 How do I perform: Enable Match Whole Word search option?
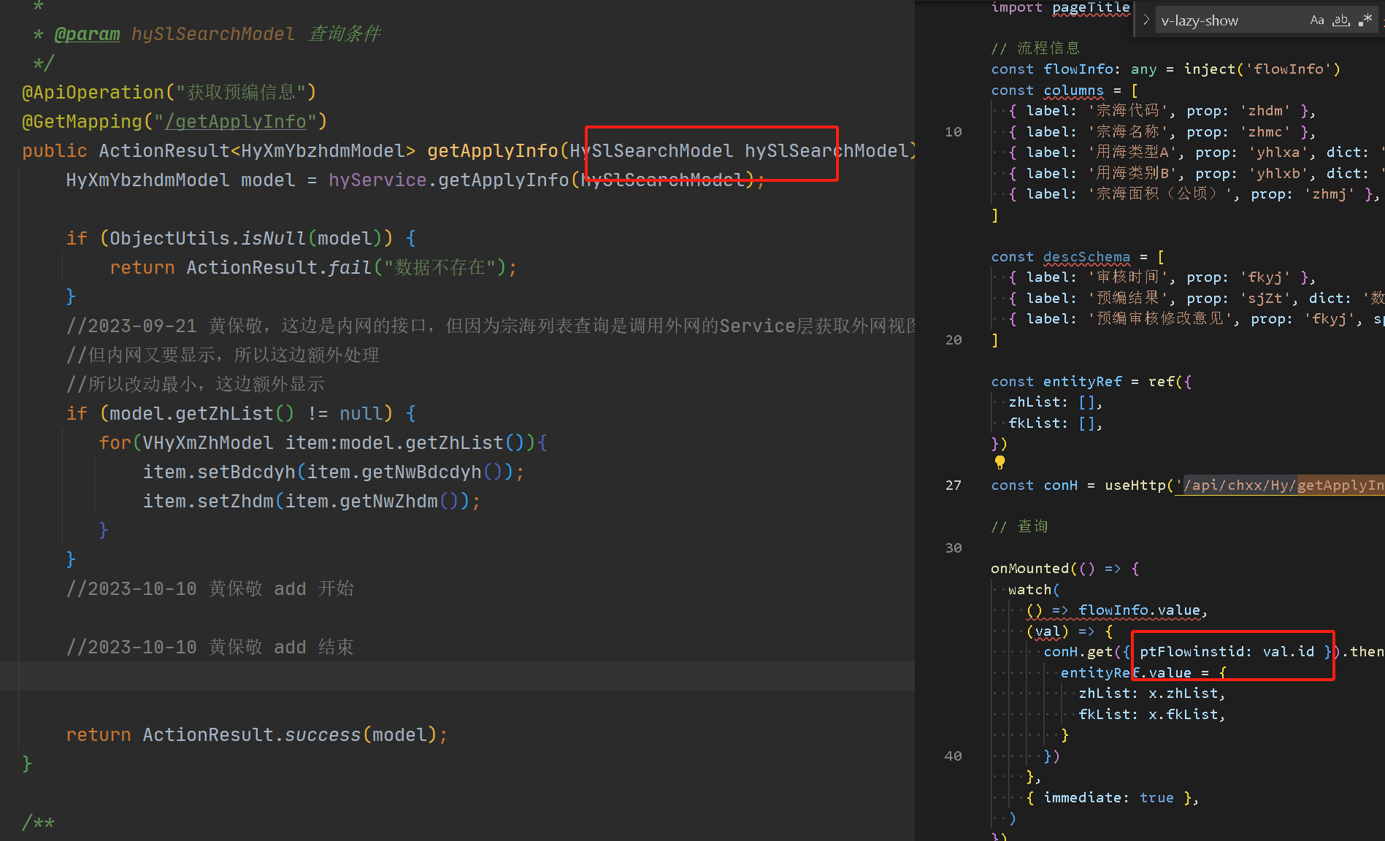pyautogui.click(x=1341, y=20)
